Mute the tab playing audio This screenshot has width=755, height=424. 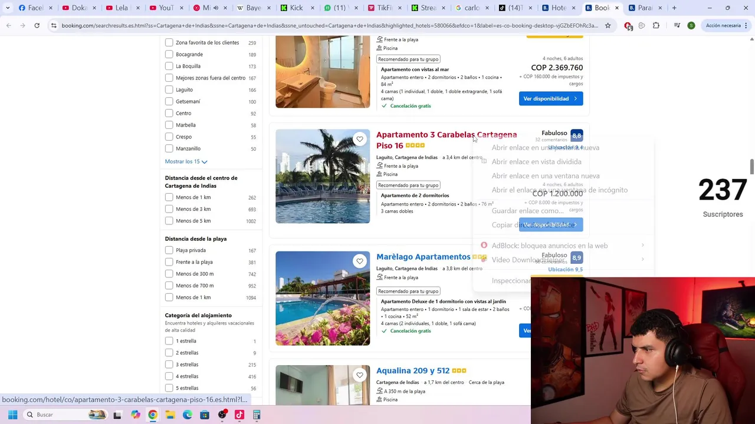(x=215, y=8)
